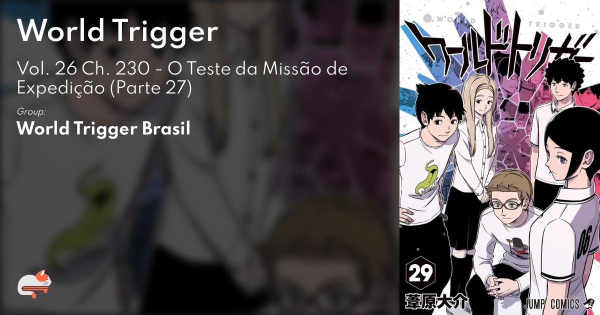600x315 pixels.
Task: Click the volume 29 hexagon badge
Action: pos(422,275)
